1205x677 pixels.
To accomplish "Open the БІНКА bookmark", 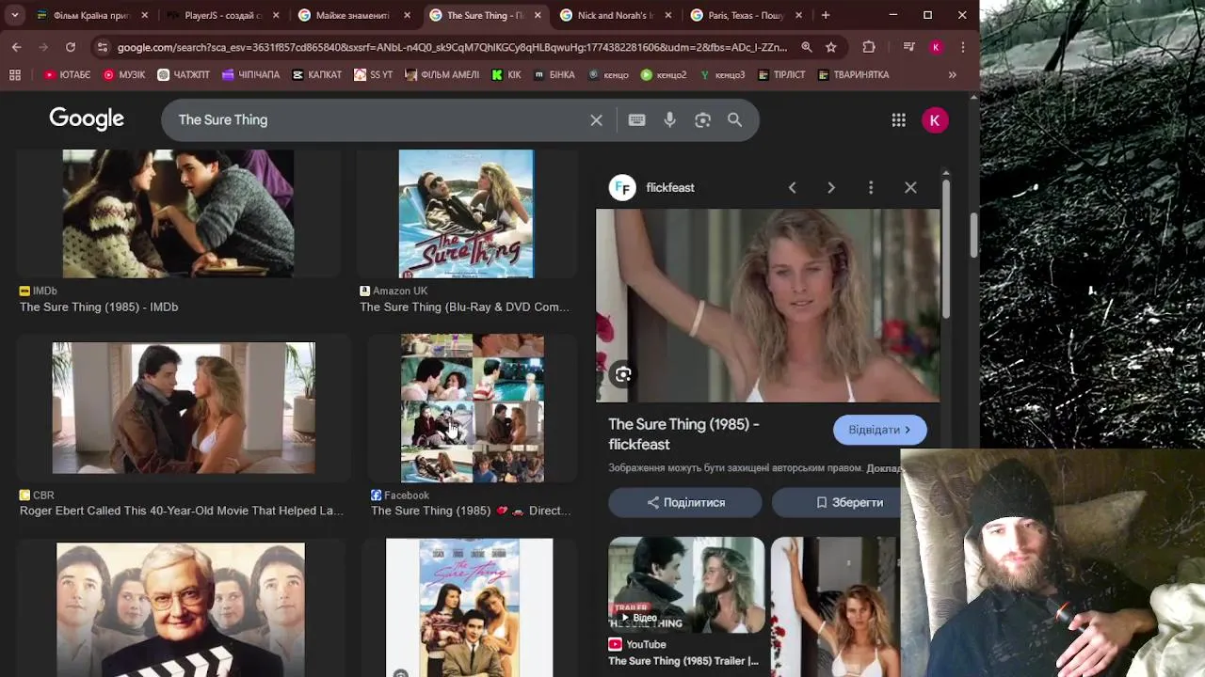I will click(554, 74).
